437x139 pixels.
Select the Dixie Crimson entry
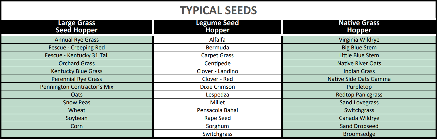pos(217,87)
